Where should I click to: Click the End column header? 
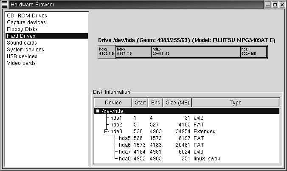pyautogui.click(x=156, y=103)
